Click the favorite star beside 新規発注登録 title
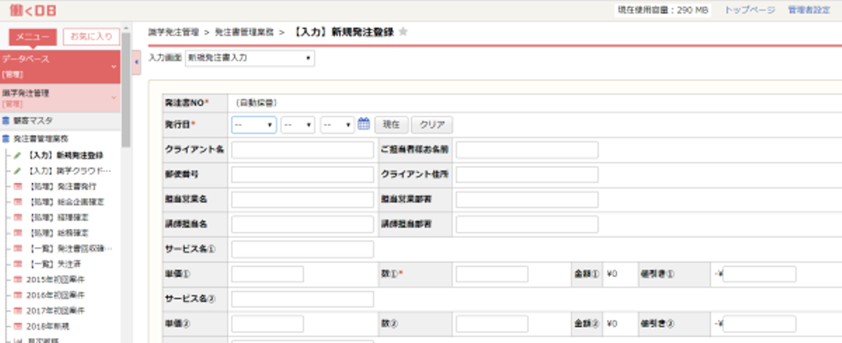The width and height of the screenshot is (842, 343). [403, 32]
